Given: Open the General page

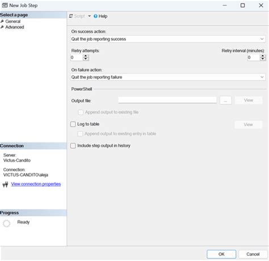Looking at the screenshot, I should (12, 22).
